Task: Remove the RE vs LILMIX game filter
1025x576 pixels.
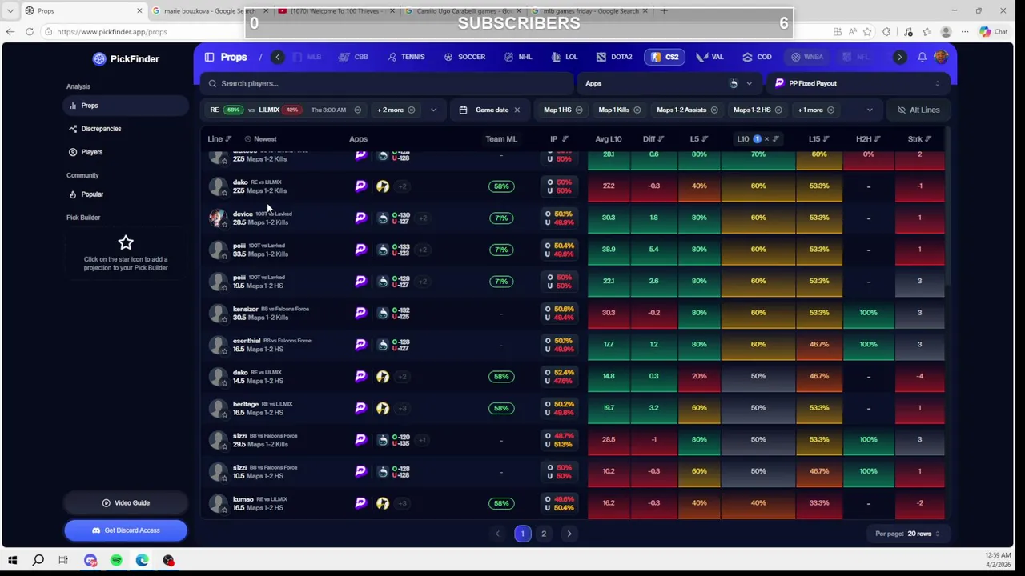Action: [357, 110]
